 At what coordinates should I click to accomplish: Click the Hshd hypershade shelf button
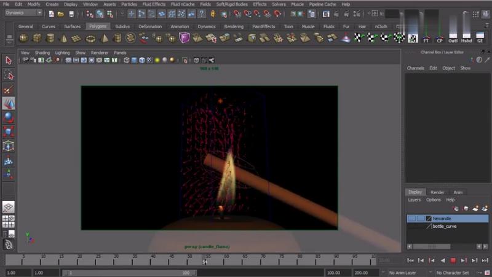tap(467, 37)
